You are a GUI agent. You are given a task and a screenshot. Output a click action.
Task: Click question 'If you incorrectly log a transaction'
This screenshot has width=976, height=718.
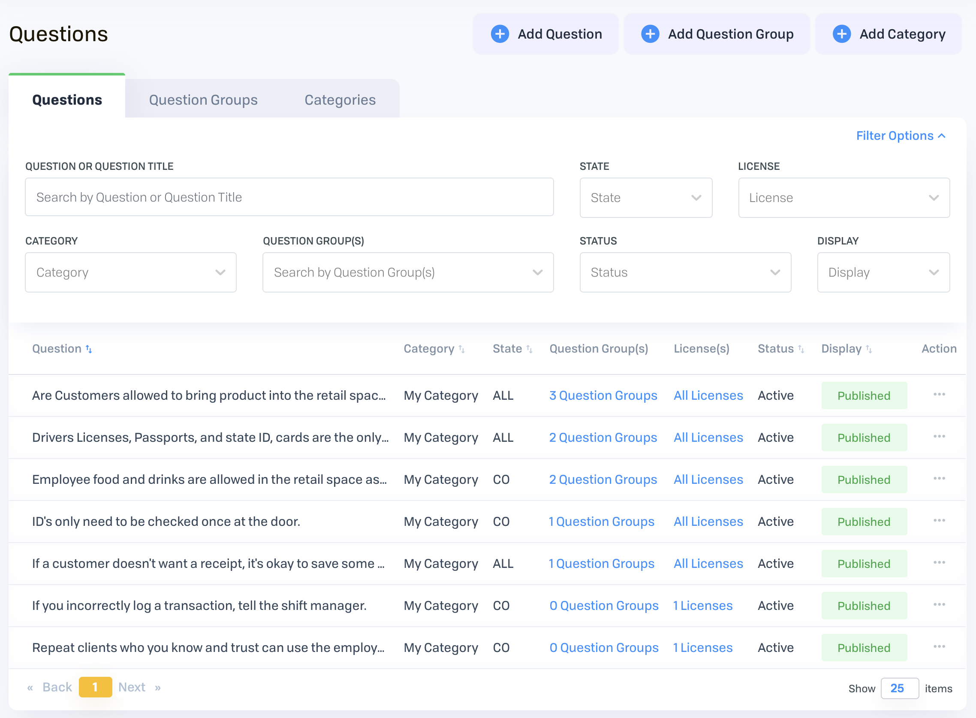tap(199, 606)
